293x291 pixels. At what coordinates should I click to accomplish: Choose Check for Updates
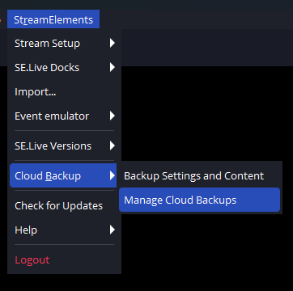pyautogui.click(x=63, y=206)
